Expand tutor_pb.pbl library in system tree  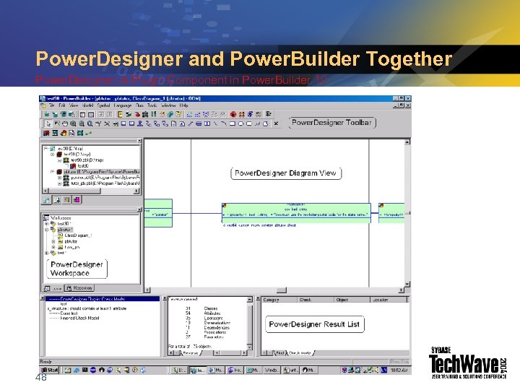tap(60, 183)
